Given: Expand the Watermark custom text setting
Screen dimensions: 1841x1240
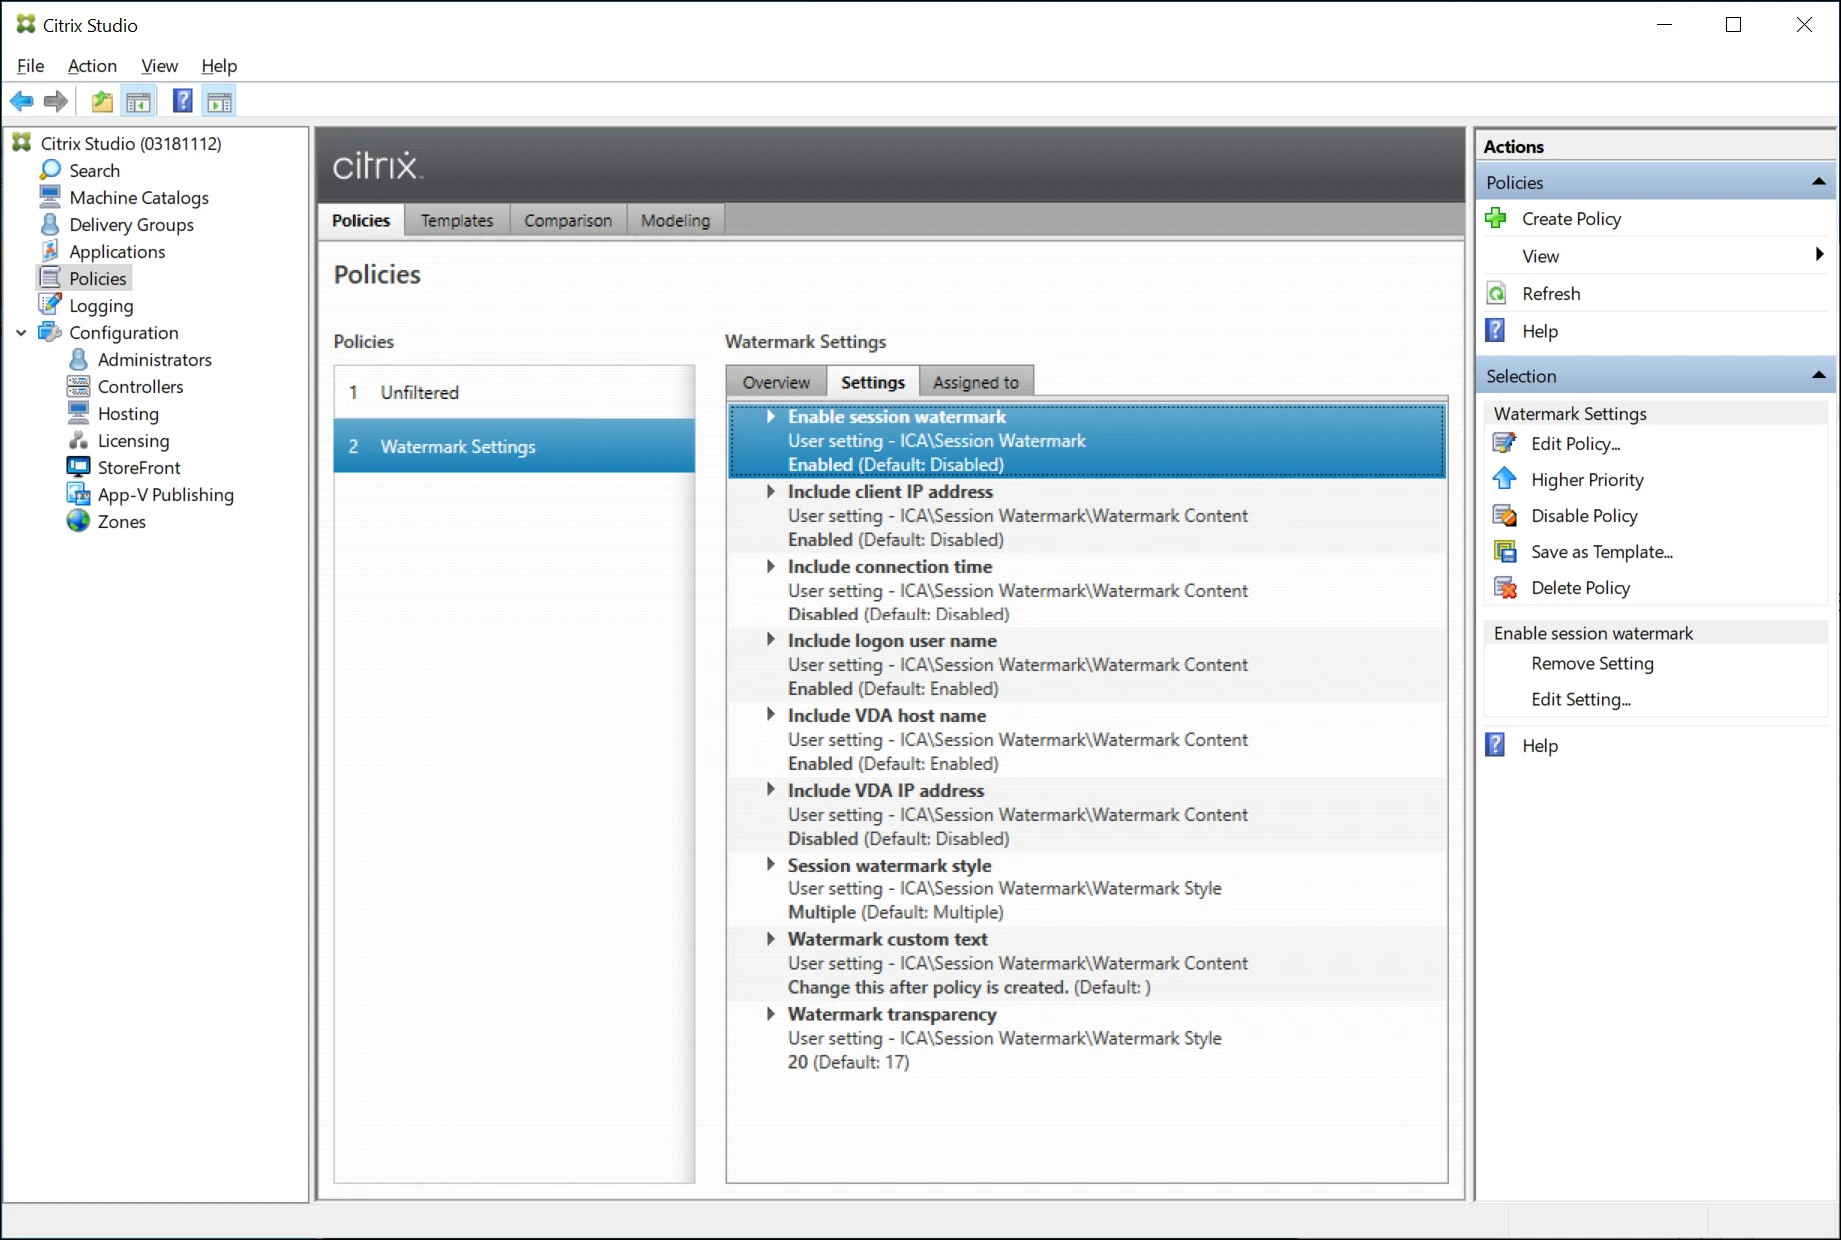Looking at the screenshot, I should tap(770, 938).
